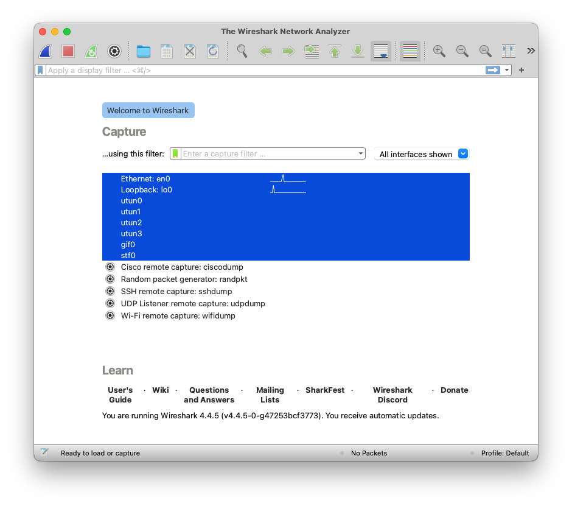Select utun0 interface row
Screen dimensions: 572x506
pos(285,200)
